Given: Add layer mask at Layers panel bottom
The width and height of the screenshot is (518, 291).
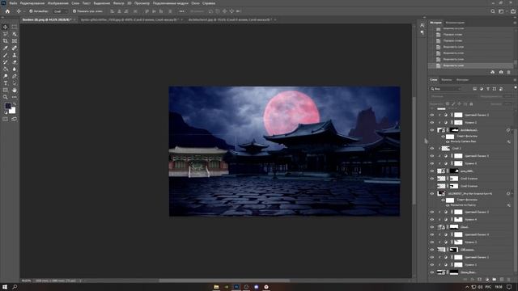Looking at the screenshot, I should tap(480, 280).
